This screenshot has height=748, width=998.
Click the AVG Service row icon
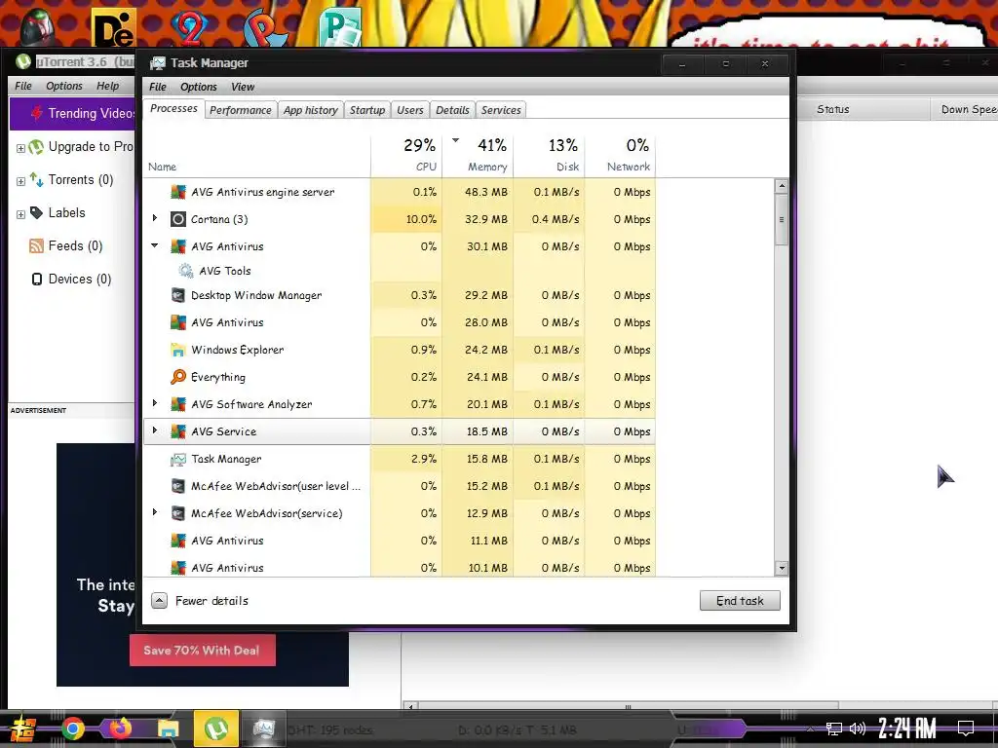pyautogui.click(x=178, y=431)
